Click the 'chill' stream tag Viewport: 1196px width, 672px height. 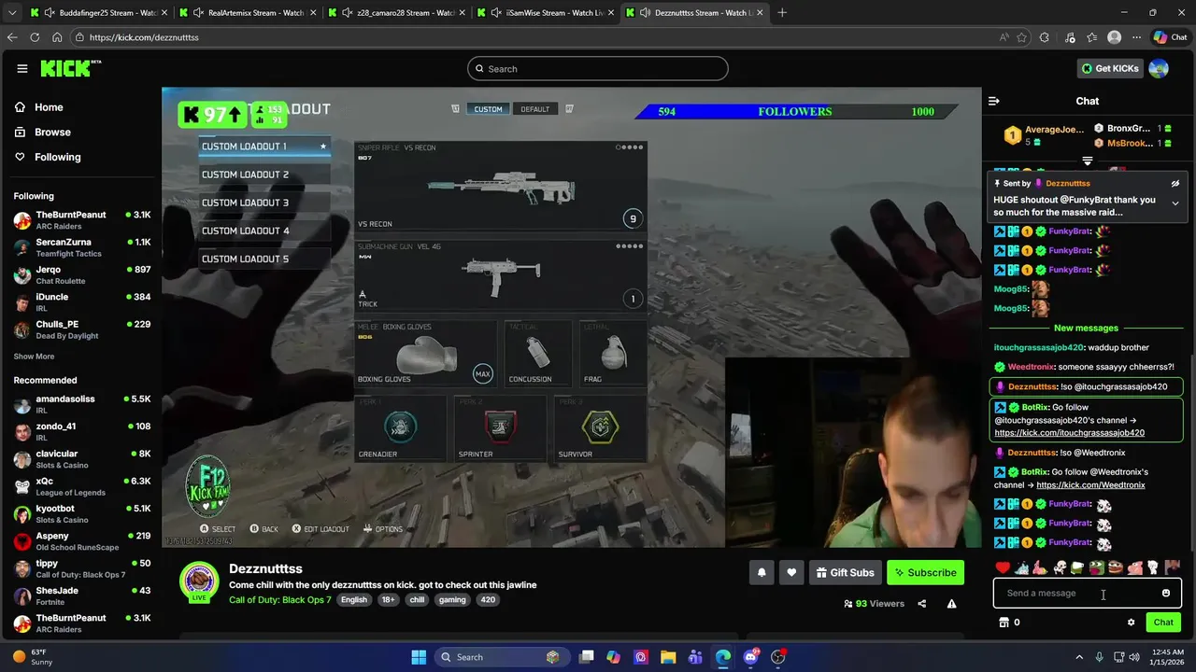pos(417,600)
